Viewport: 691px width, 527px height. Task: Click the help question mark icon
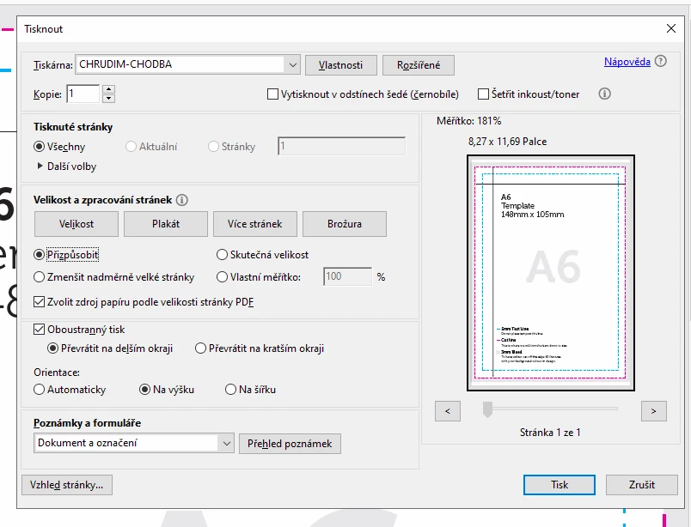tap(660, 61)
